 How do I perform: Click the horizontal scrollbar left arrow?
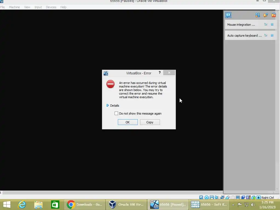click(1, 192)
